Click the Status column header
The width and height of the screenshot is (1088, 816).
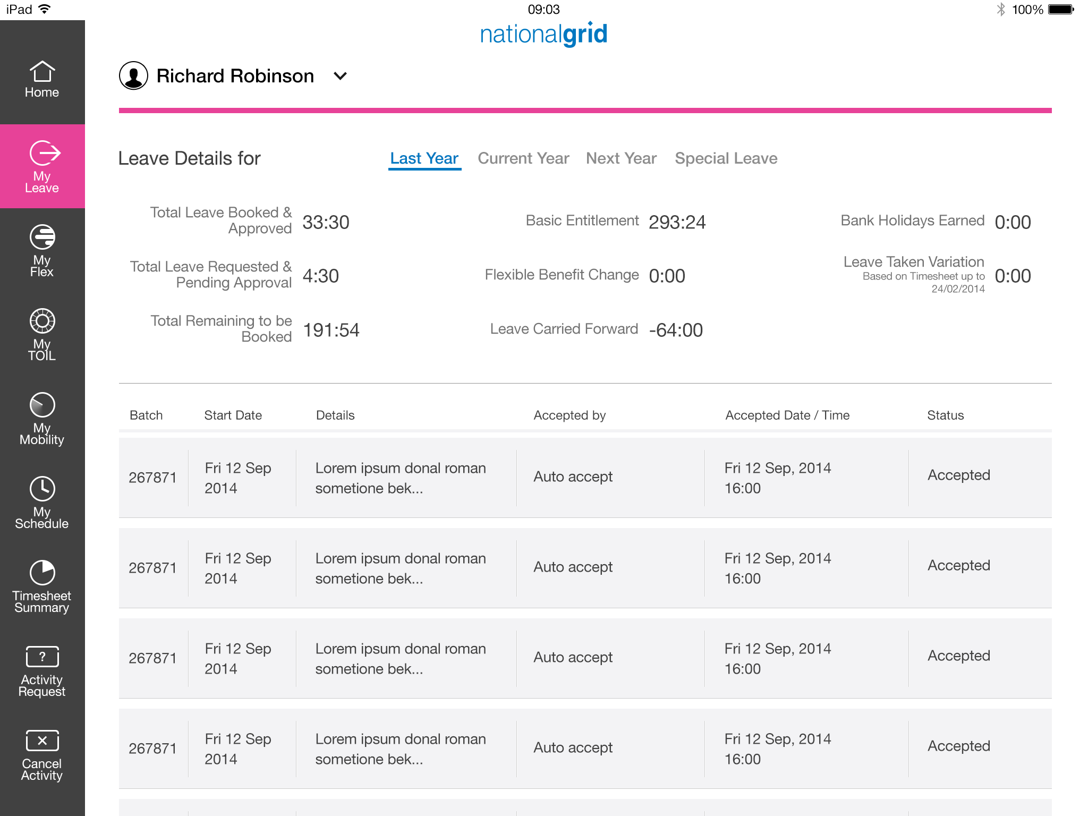[x=945, y=415]
